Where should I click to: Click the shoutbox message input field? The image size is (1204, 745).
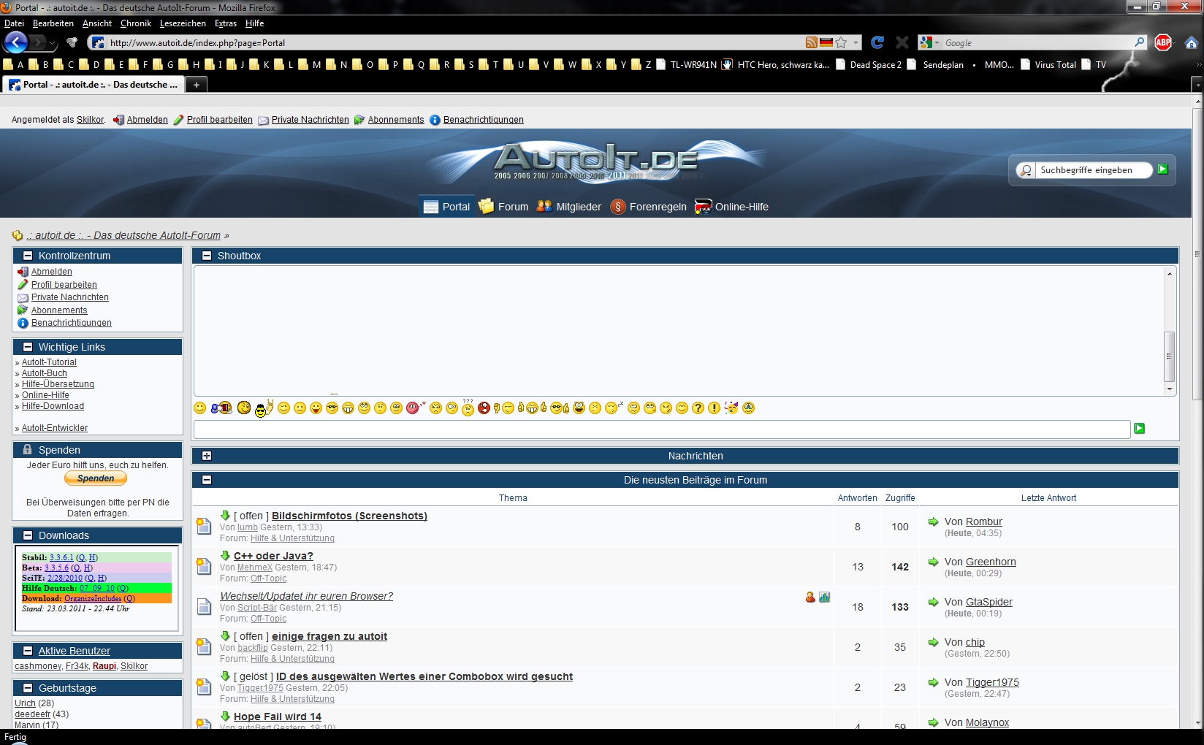(x=661, y=429)
